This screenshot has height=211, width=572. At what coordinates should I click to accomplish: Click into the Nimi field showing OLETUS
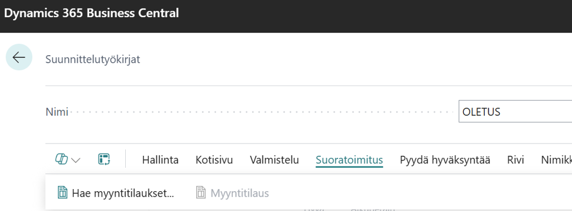[x=515, y=112]
